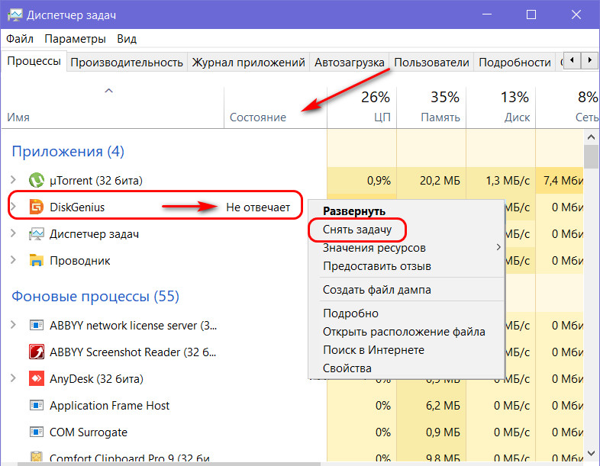Image resolution: width=600 pixels, height=466 pixels.
Task: Expand the Проводник process tree
Action: (13, 261)
